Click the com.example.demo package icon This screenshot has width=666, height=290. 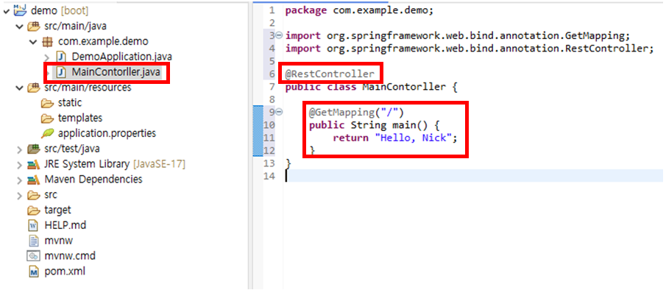48,42
